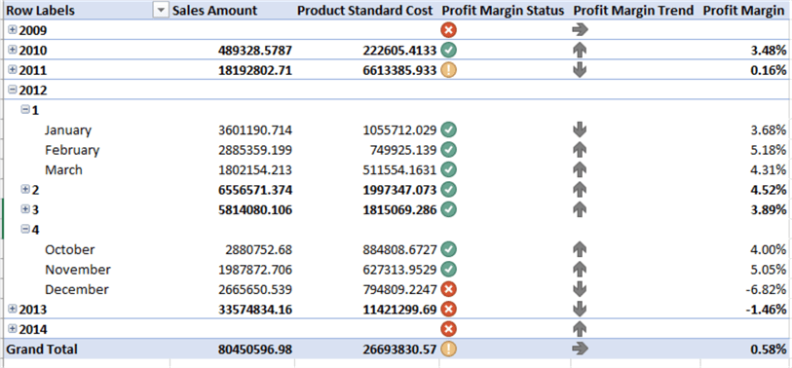The width and height of the screenshot is (792, 368).
Task: Click March's green check status icon
Action: (448, 169)
